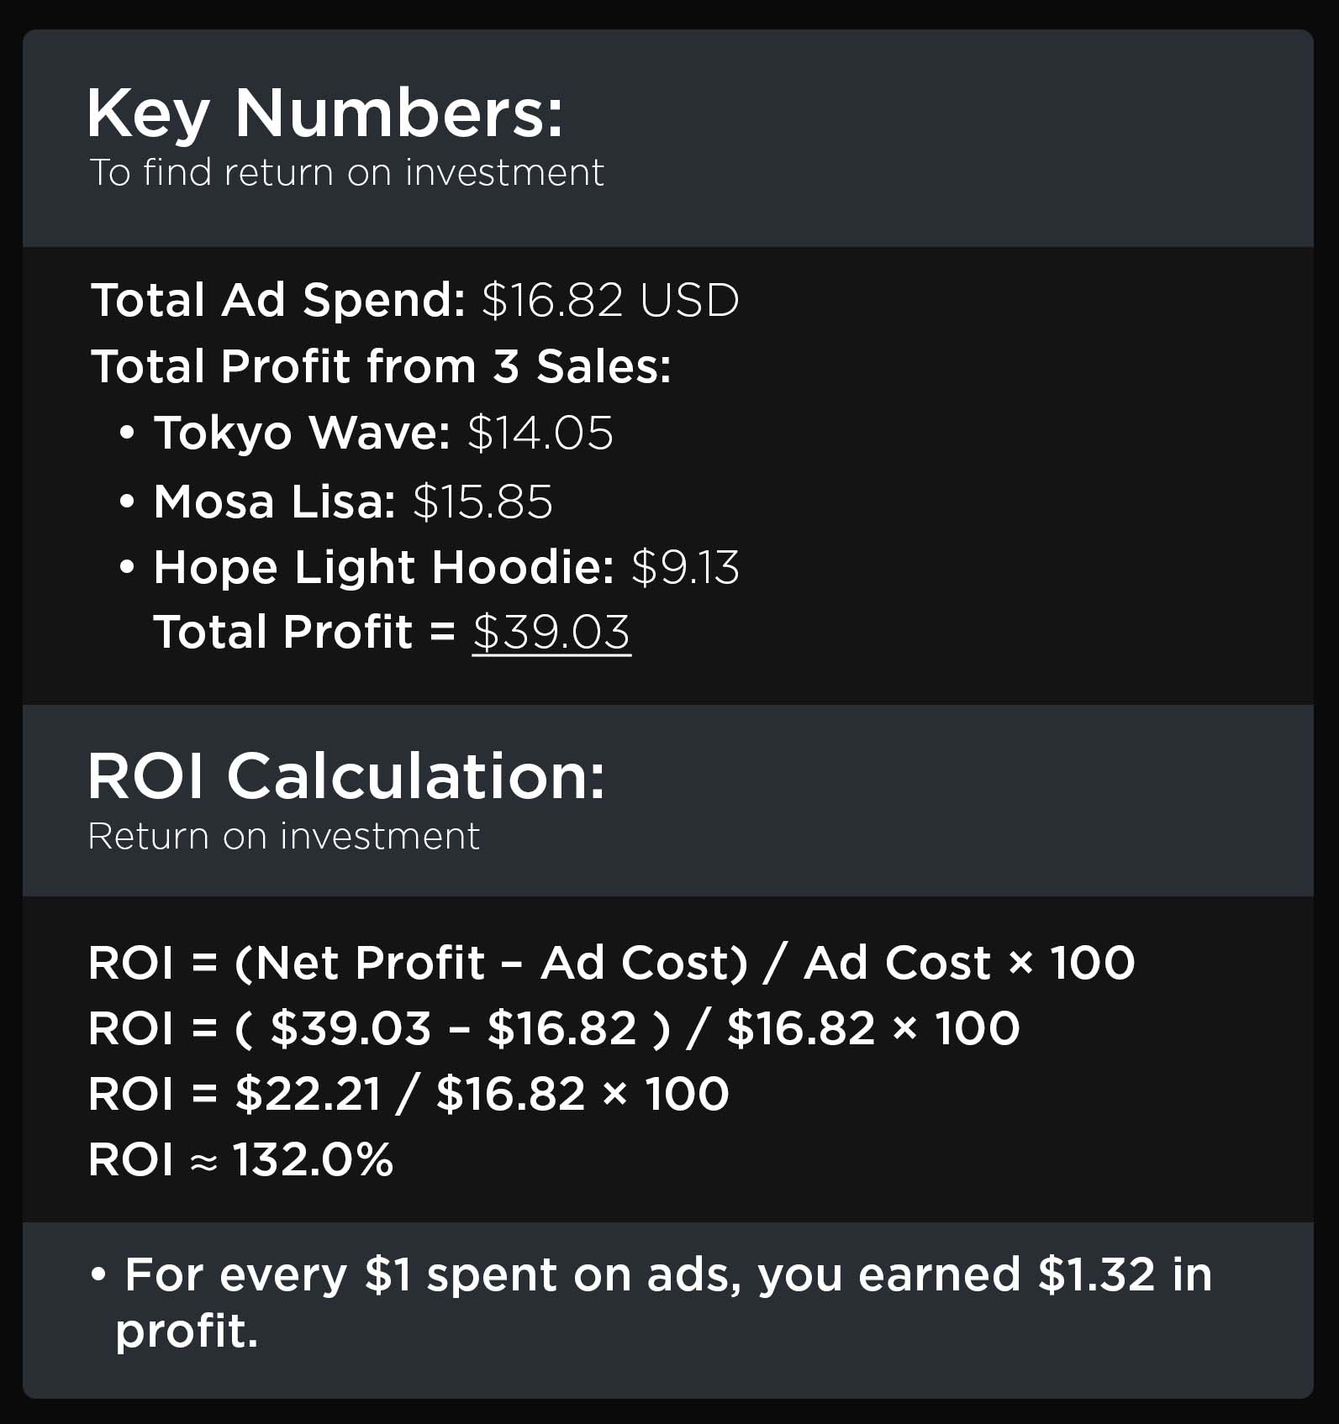Click the Hope Light Hoodie $9.13 amount

(685, 567)
